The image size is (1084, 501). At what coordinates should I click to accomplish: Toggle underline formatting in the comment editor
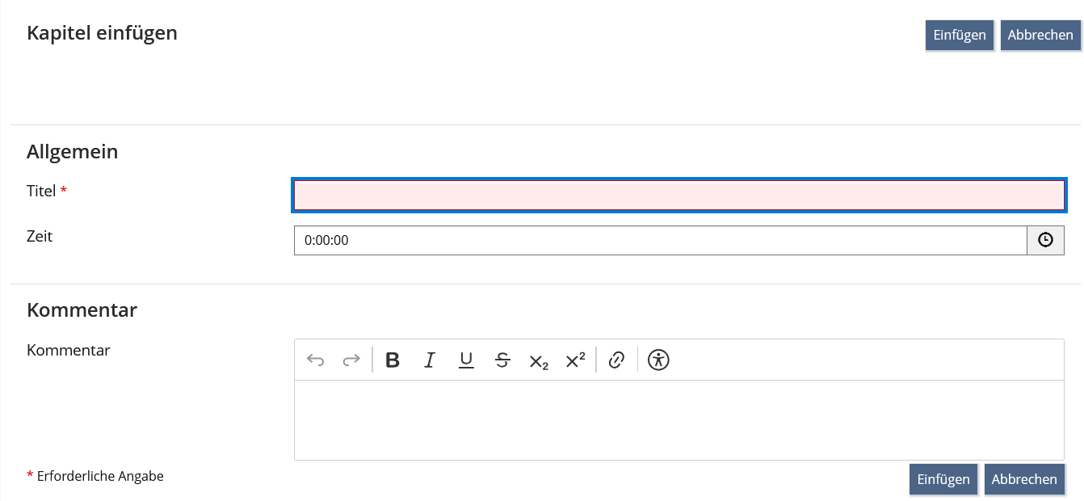[x=466, y=360]
